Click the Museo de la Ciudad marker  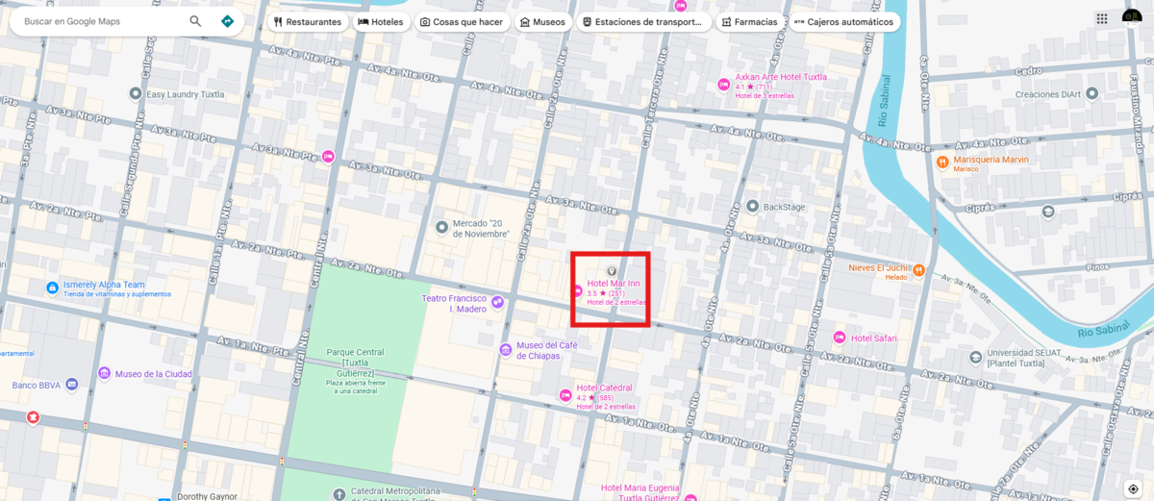(x=104, y=373)
